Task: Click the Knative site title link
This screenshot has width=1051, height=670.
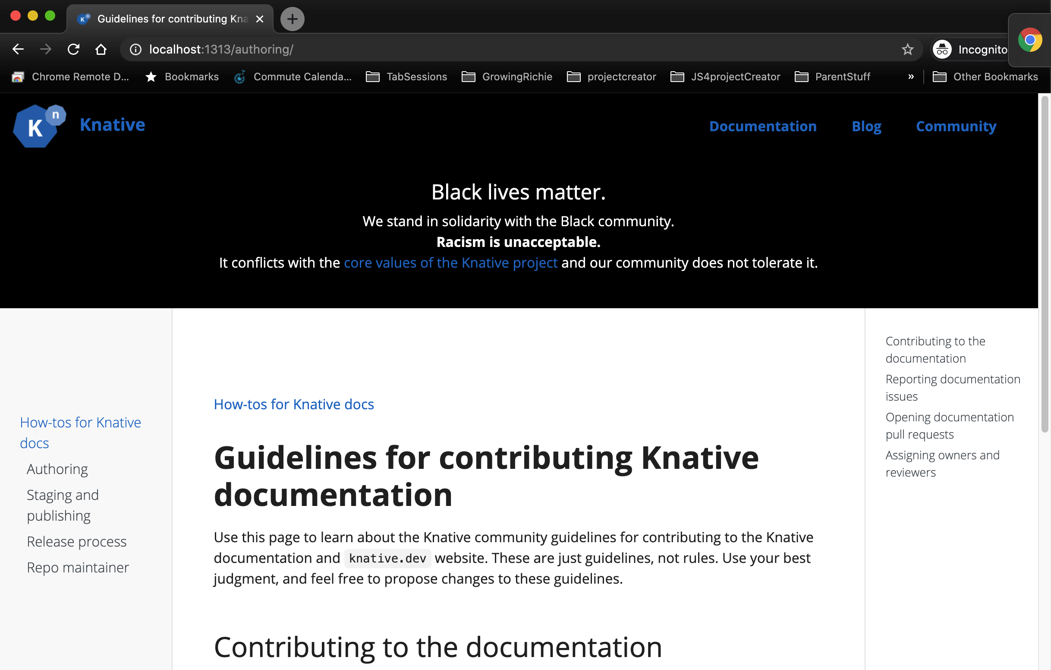Action: [x=112, y=125]
